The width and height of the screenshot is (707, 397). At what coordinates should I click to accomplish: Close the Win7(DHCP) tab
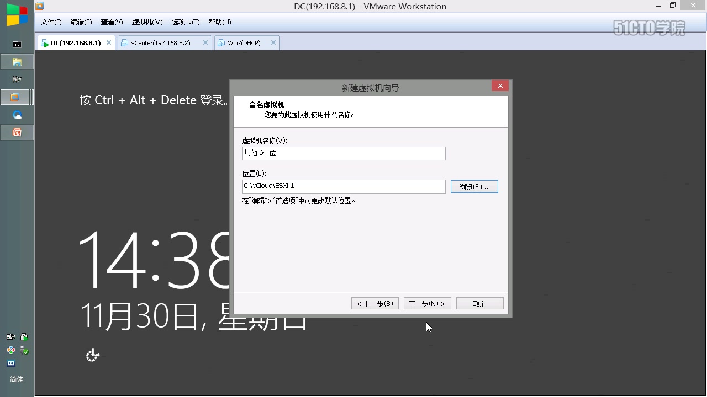tap(273, 43)
